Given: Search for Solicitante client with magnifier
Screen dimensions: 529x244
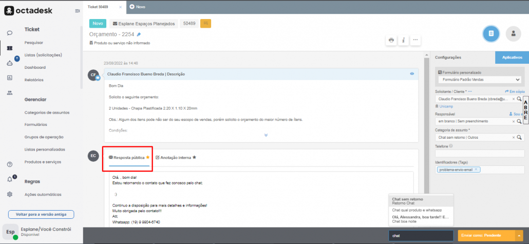Looking at the screenshot, I should point(519,98).
